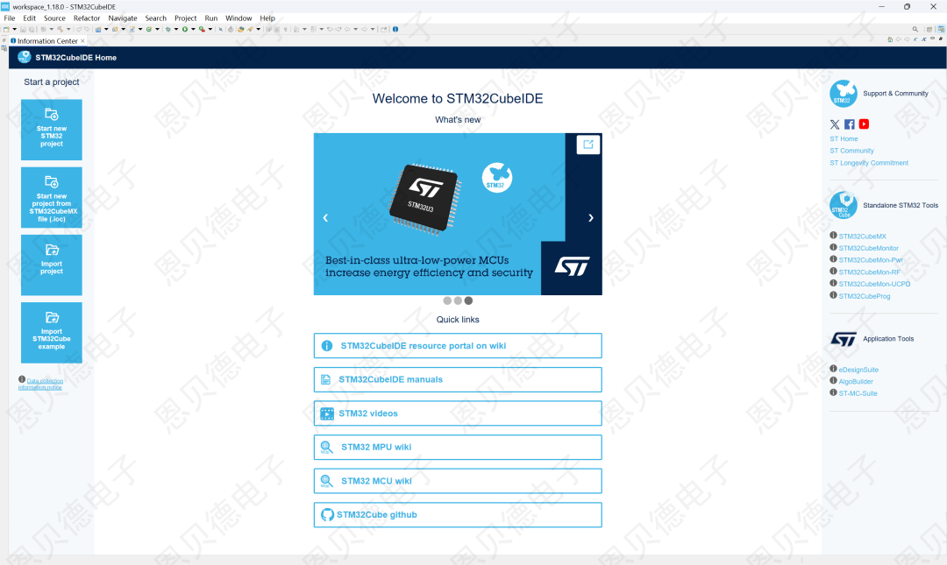This screenshot has height=565, width=947.
Task: Click the new source folder toolbar icon
Action: [115, 29]
